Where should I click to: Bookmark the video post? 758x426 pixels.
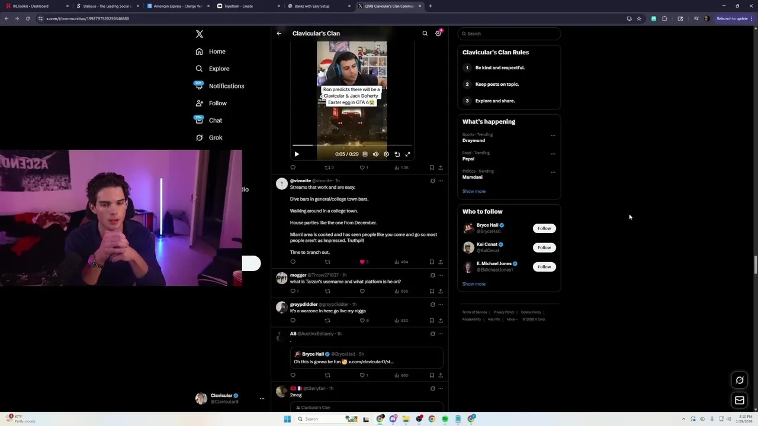point(432,167)
